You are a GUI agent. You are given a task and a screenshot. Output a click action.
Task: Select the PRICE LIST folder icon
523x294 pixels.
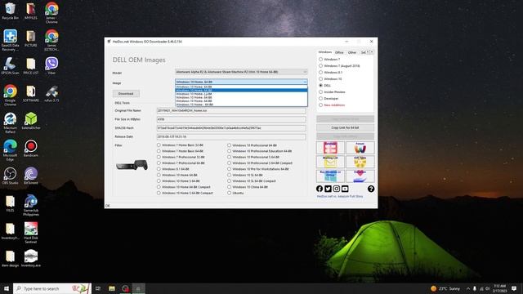coord(31,65)
